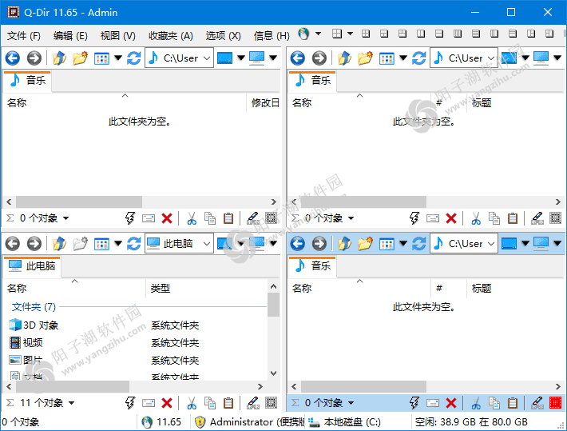This screenshot has width=567, height=431.
Task: Go back in the top-right pane
Action: 298,58
